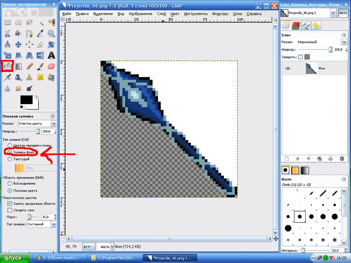Open the Фильтры menu
The image size is (351, 263).
click(220, 14)
